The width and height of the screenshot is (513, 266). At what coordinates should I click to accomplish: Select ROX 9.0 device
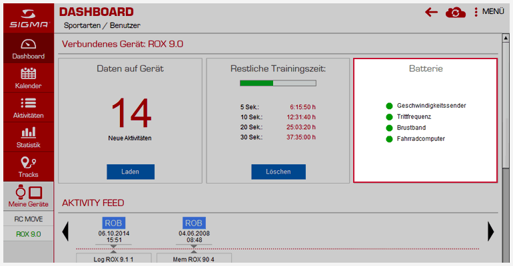click(29, 234)
